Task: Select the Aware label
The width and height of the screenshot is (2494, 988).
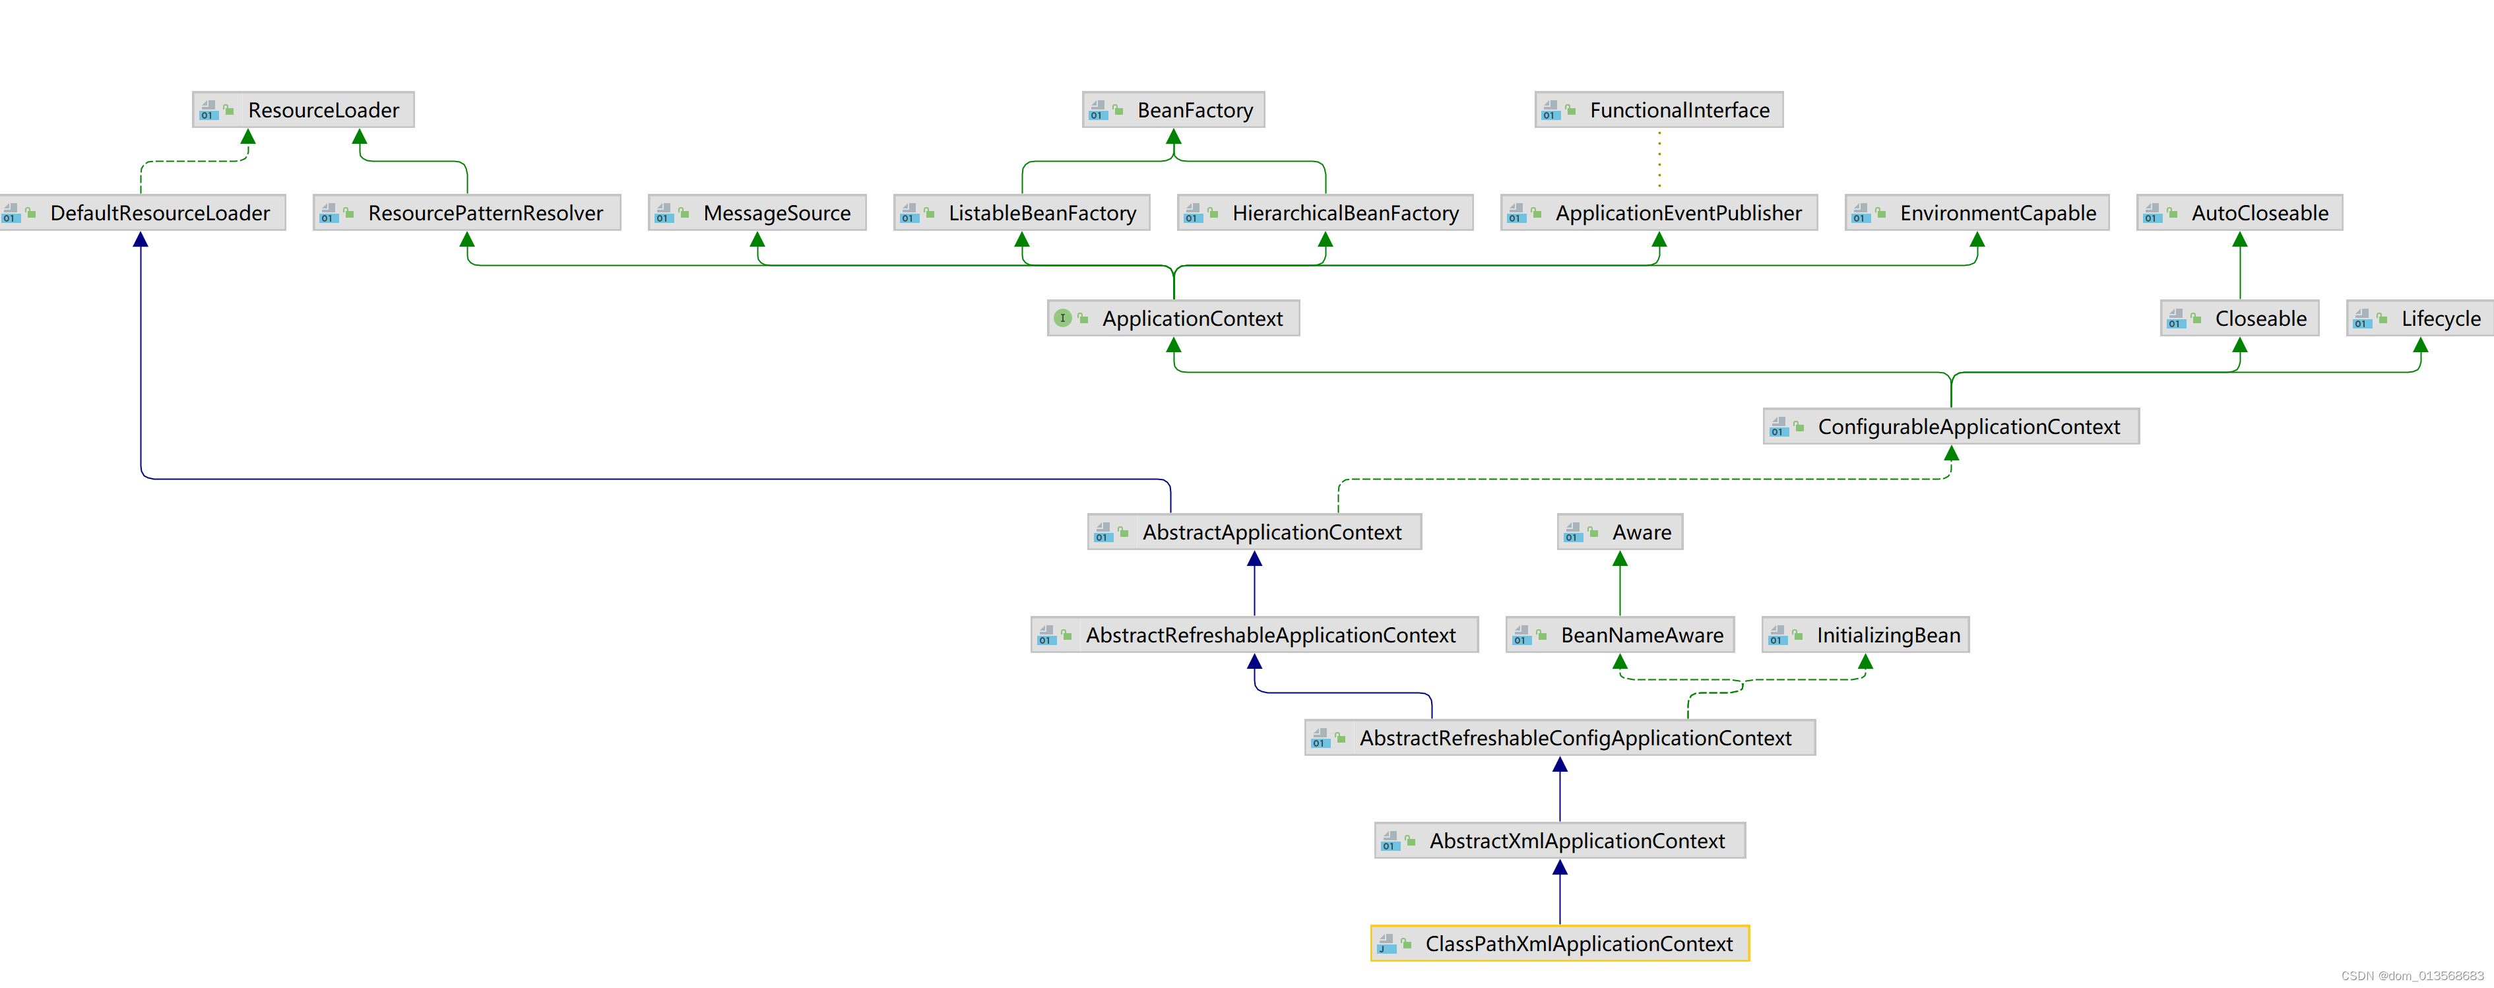Action: click(1641, 532)
